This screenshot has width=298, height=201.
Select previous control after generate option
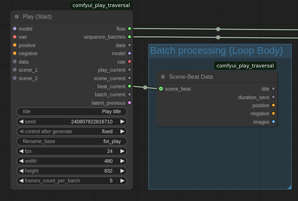(x=21, y=131)
